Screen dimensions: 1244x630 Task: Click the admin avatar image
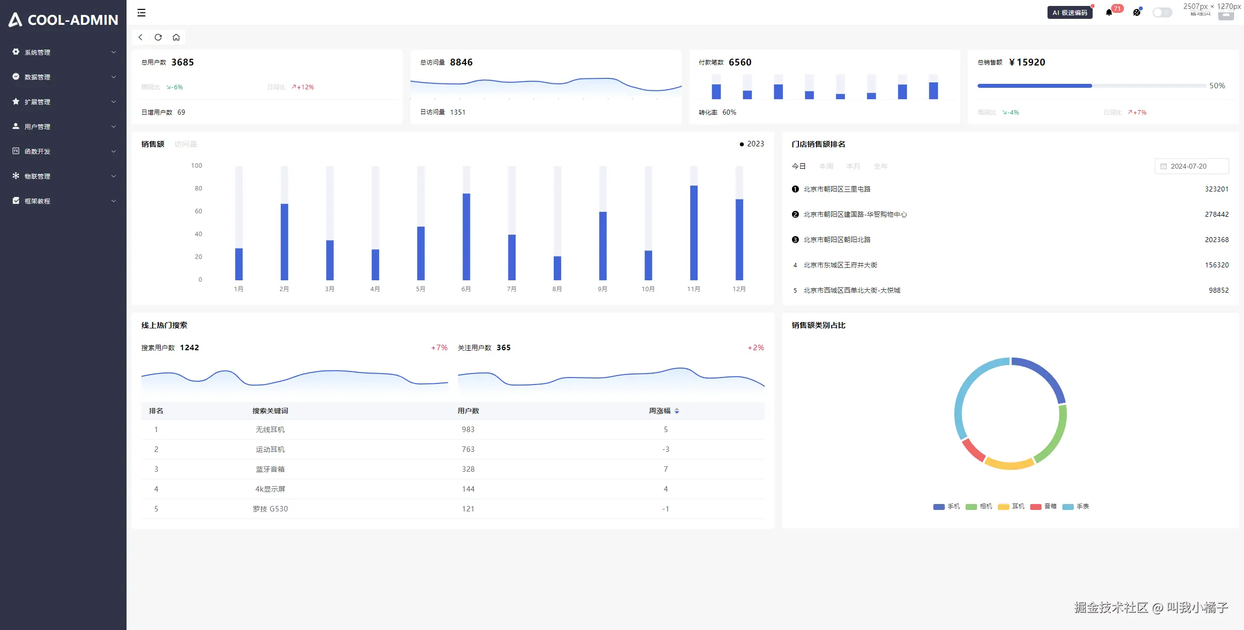tap(1226, 15)
